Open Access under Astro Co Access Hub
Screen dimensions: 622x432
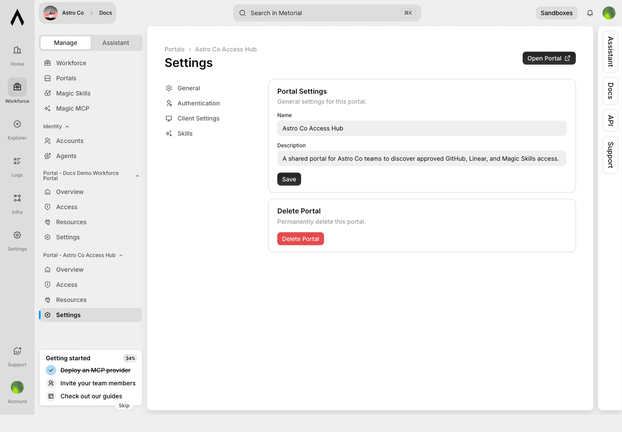90,285
